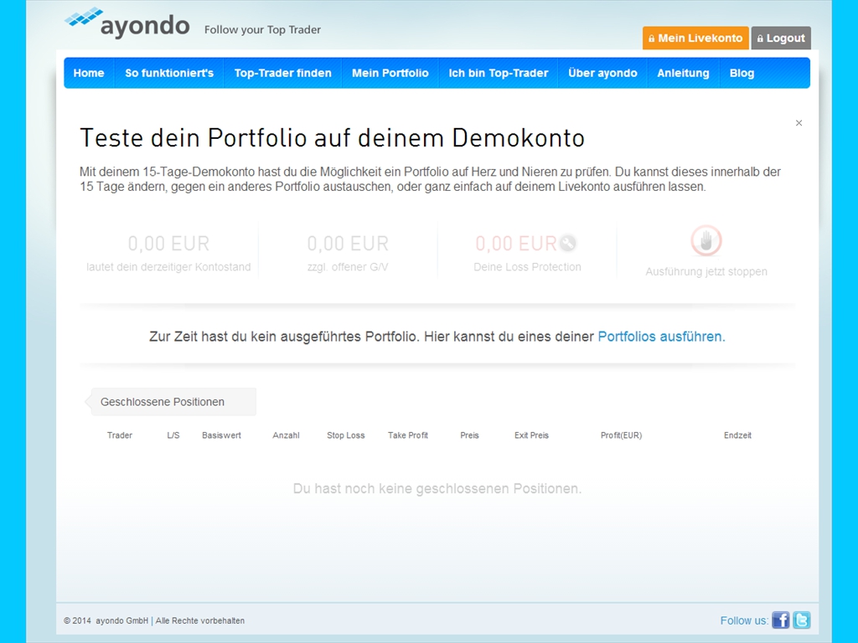Click the Loss Protection wrench icon
This screenshot has width=858, height=643.
coord(568,244)
